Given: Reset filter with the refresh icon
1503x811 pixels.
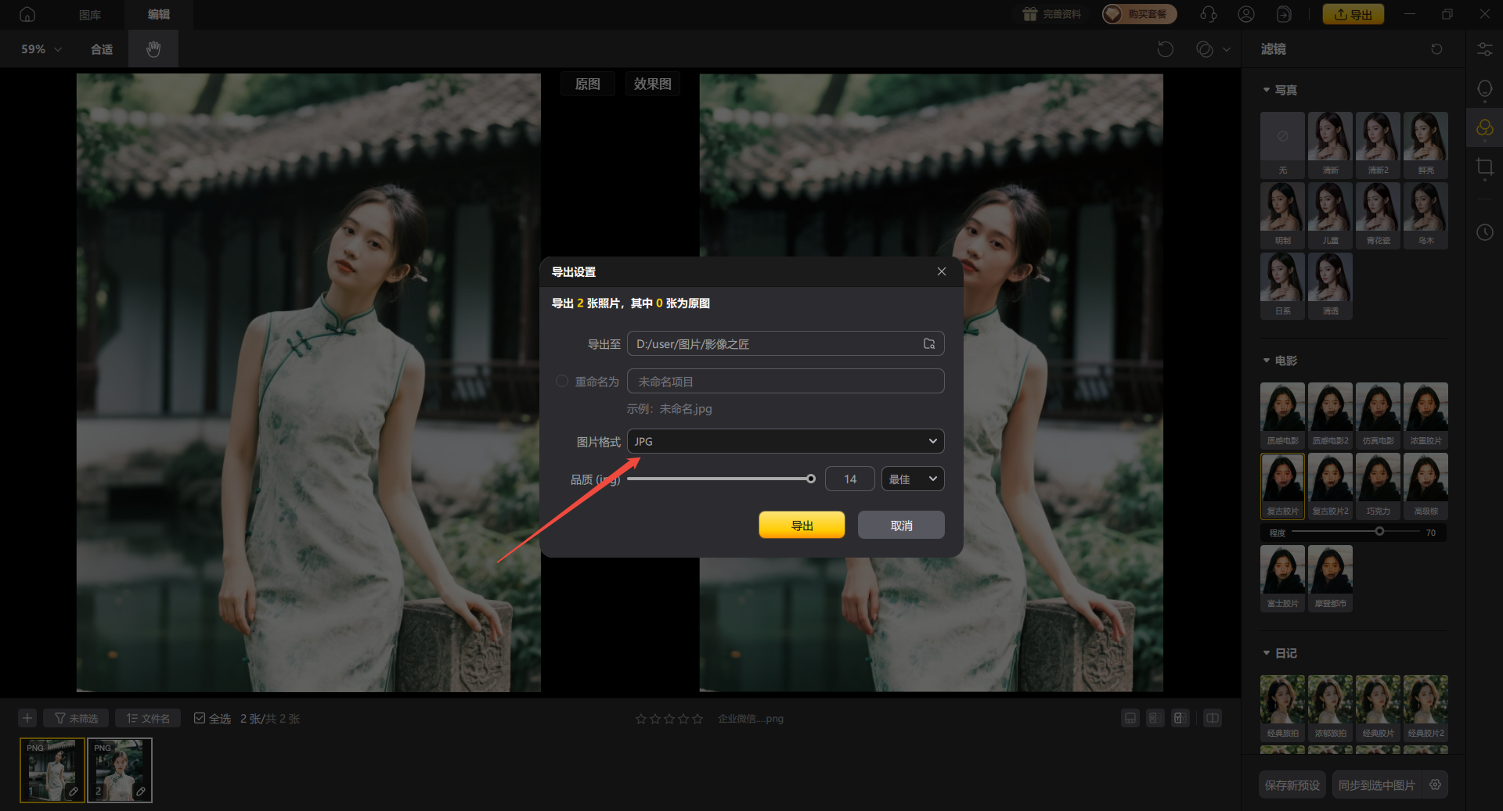Looking at the screenshot, I should (x=1436, y=49).
